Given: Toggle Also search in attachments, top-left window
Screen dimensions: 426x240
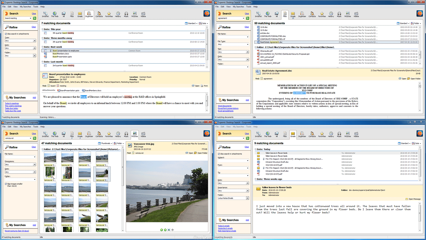Looking at the screenshot, I should point(6,34).
